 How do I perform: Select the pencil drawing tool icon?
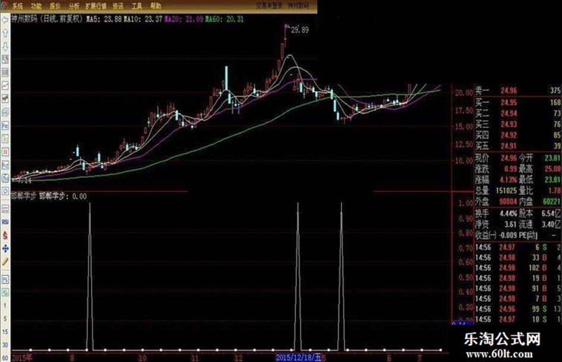coord(5,262)
